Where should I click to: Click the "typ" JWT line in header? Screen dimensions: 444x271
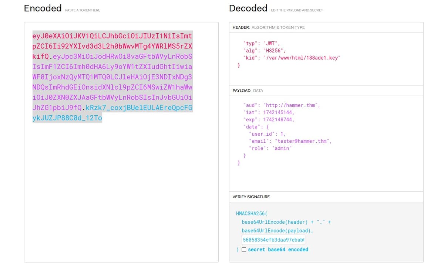pyautogui.click(x=262, y=43)
